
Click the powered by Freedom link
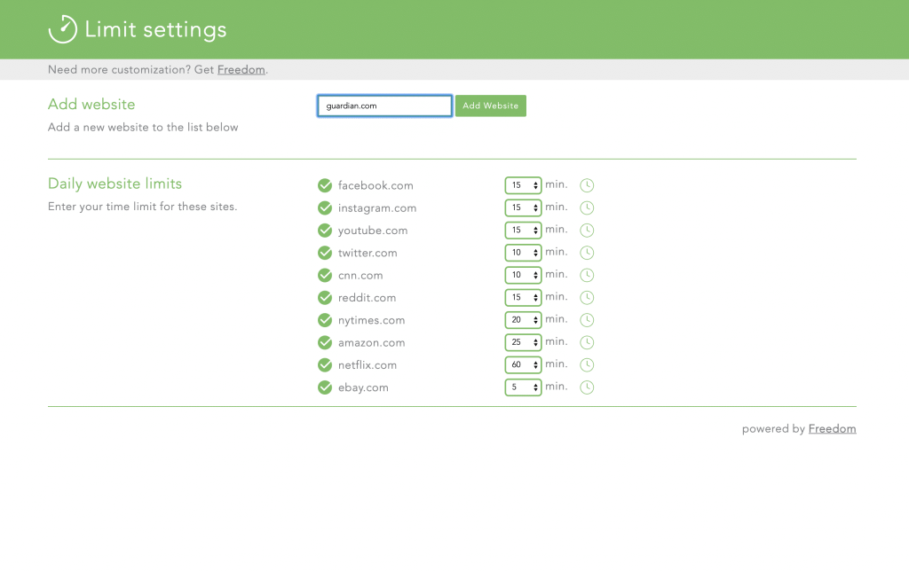click(832, 428)
